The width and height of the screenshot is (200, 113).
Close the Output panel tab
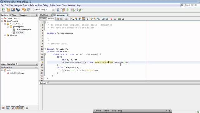point(47,83)
